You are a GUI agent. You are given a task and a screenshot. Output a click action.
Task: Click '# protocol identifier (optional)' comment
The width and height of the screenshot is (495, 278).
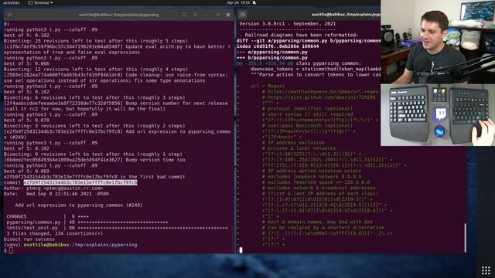click(x=307, y=109)
